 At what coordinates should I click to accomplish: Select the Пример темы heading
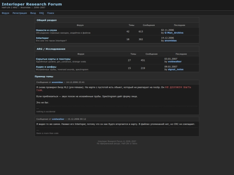pos(44,76)
